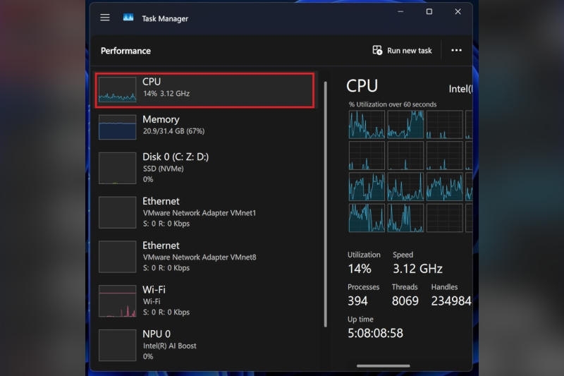
Task: Select the Ethernet VMnet1 adapter item
Action: pyautogui.click(x=204, y=212)
